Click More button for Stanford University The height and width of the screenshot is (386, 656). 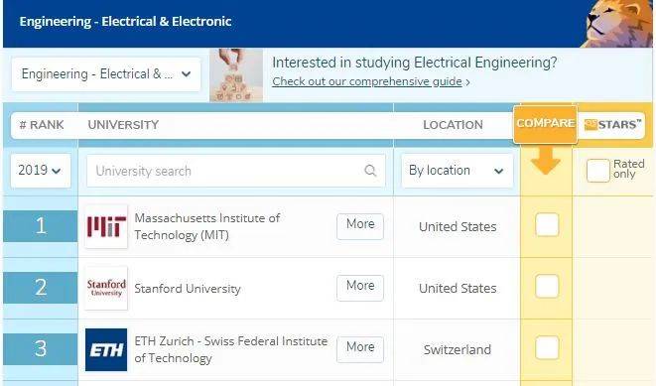pyautogui.click(x=360, y=288)
